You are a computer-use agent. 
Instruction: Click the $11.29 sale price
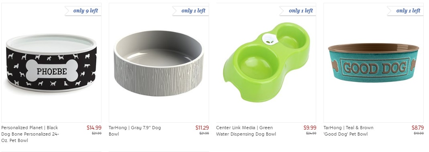(x=202, y=128)
